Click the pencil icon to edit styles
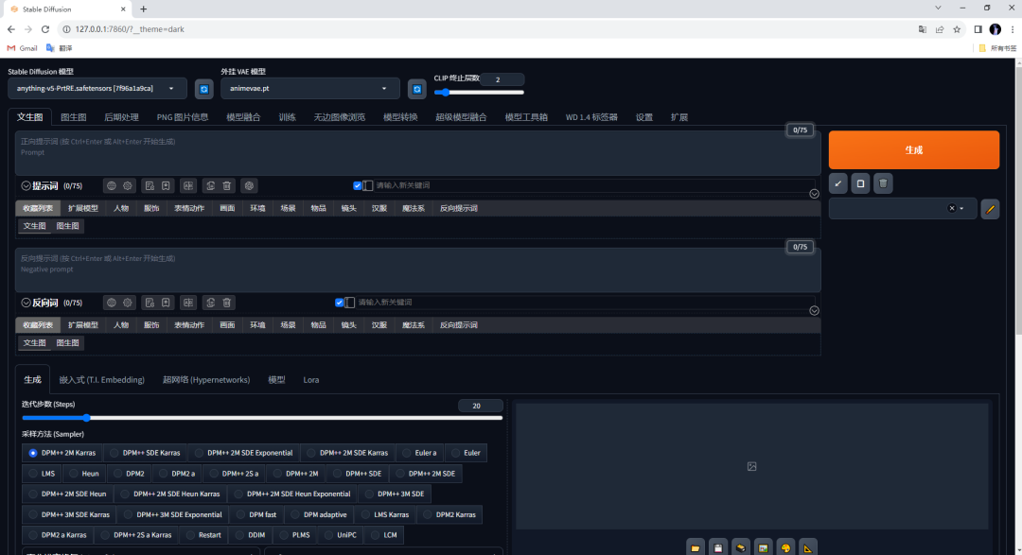Viewport: 1022px width, 555px height. 990,208
